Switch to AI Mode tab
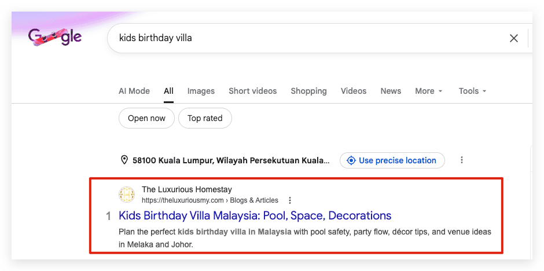 click(134, 91)
